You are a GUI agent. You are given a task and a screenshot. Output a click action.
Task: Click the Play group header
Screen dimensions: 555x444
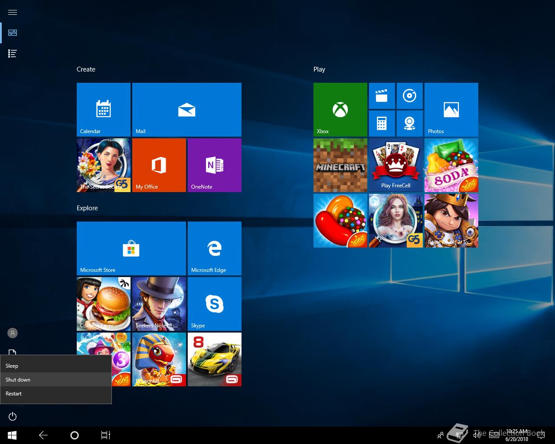[319, 69]
